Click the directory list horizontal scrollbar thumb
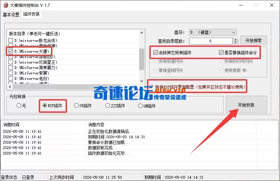The image size is (280, 181). coord(67,87)
